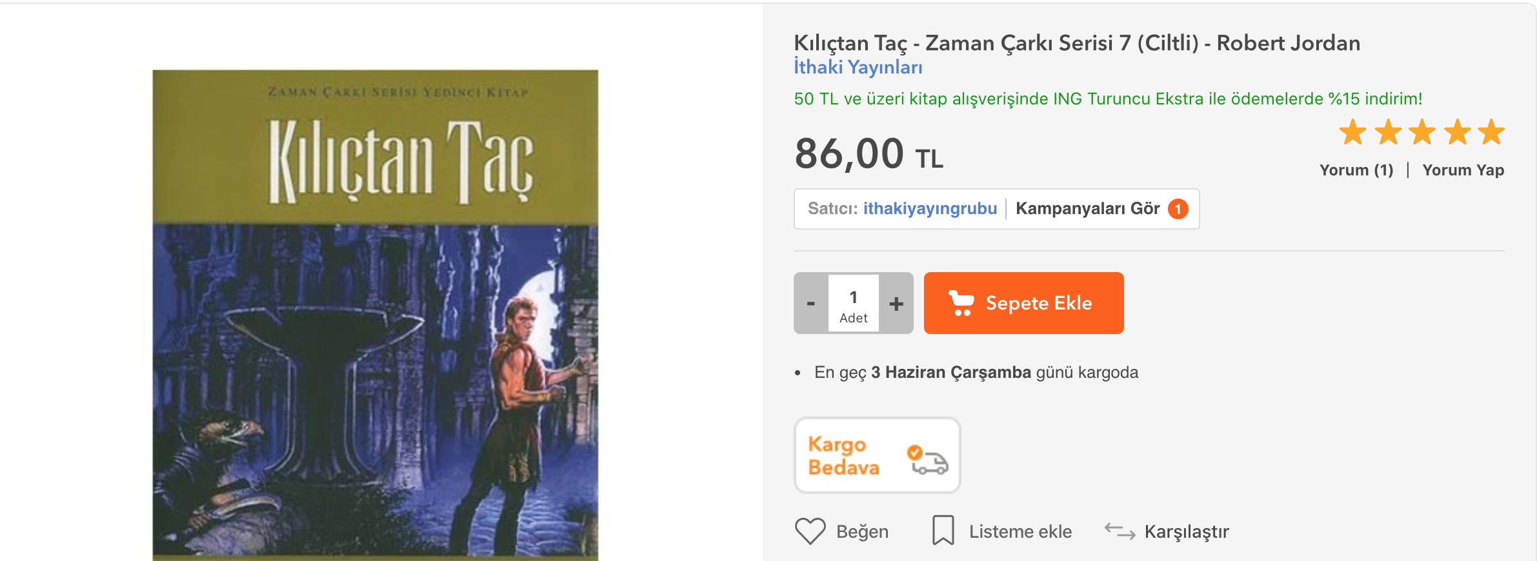Add the book with Sepete Ekle
Image resolution: width=1537 pixels, height=561 pixels.
coord(1023,303)
